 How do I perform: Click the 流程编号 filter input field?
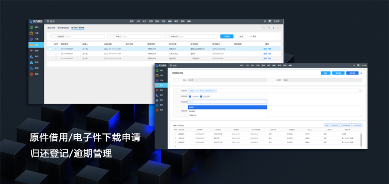click(85, 36)
